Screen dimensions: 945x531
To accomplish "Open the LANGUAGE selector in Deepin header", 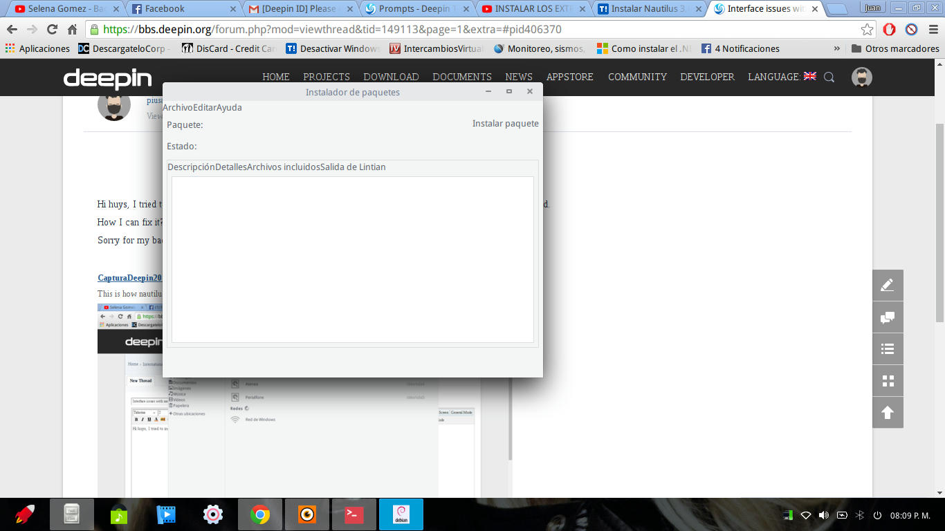I will coord(782,77).
